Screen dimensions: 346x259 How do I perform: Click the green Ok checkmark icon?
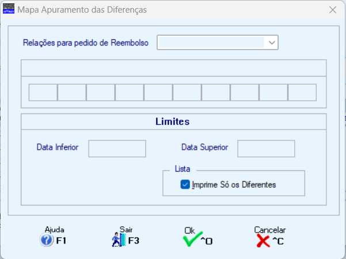pos(192,239)
